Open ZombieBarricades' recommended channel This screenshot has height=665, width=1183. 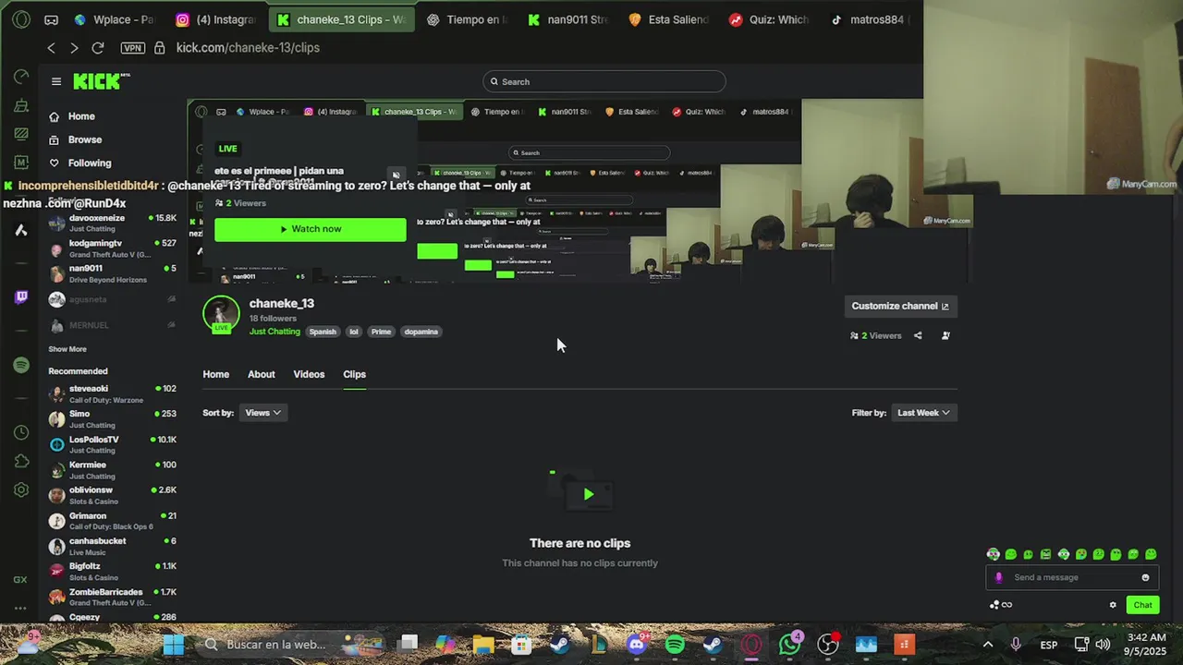(x=112, y=597)
